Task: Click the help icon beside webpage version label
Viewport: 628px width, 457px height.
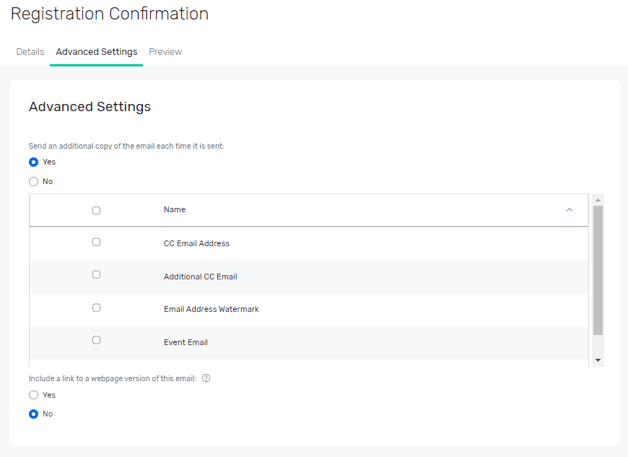Action: pos(206,378)
